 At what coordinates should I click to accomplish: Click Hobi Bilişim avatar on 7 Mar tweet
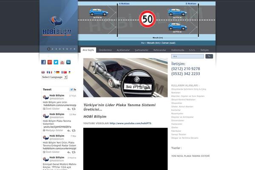pos(46,137)
